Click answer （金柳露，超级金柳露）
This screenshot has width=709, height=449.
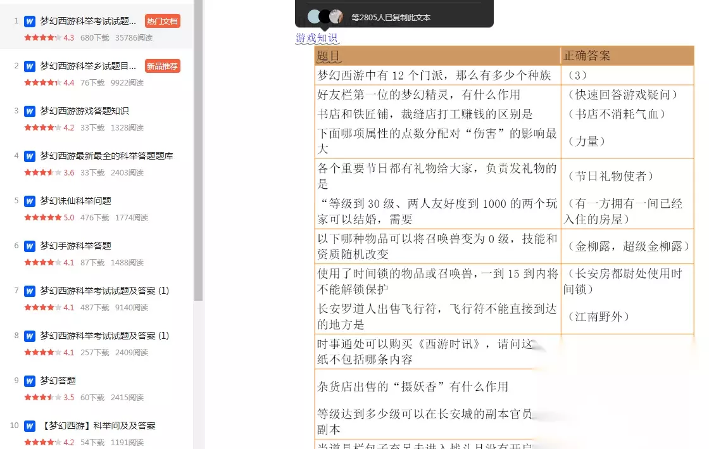(629, 246)
